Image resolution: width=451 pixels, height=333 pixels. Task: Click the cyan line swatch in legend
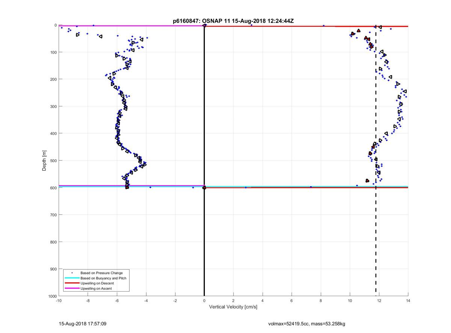(x=72, y=278)
